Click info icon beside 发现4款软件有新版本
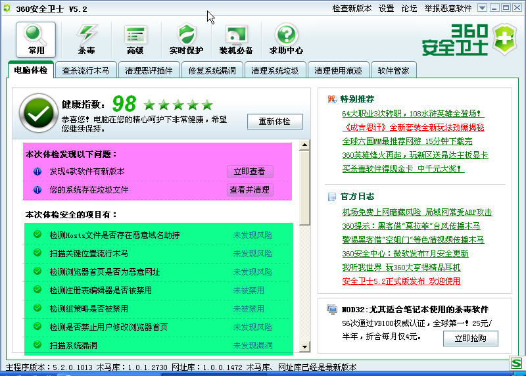Screen dimensions: 526x376 point(37,172)
